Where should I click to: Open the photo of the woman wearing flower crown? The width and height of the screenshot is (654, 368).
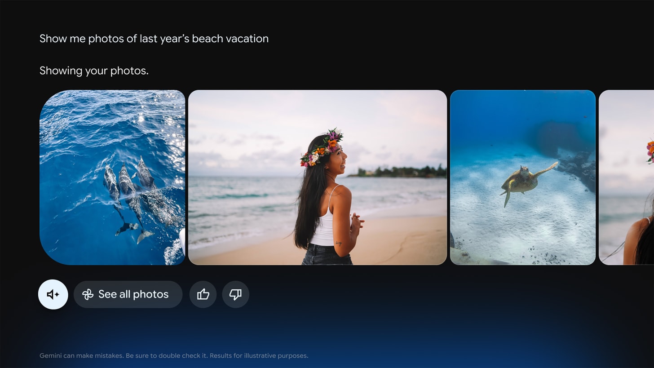click(x=318, y=177)
